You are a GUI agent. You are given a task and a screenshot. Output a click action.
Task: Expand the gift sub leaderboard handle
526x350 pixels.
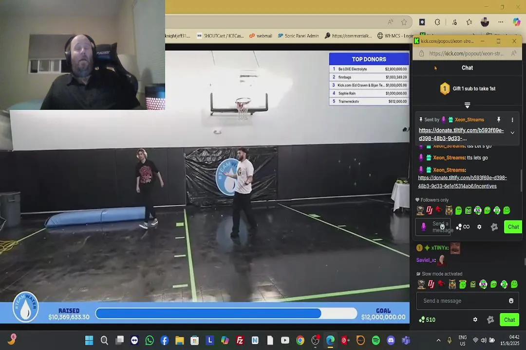(x=467, y=105)
